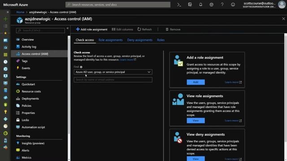Viewport: 287px width, 161px height.
Task: Open the feedback smiley icon
Action: click(x=233, y=5)
